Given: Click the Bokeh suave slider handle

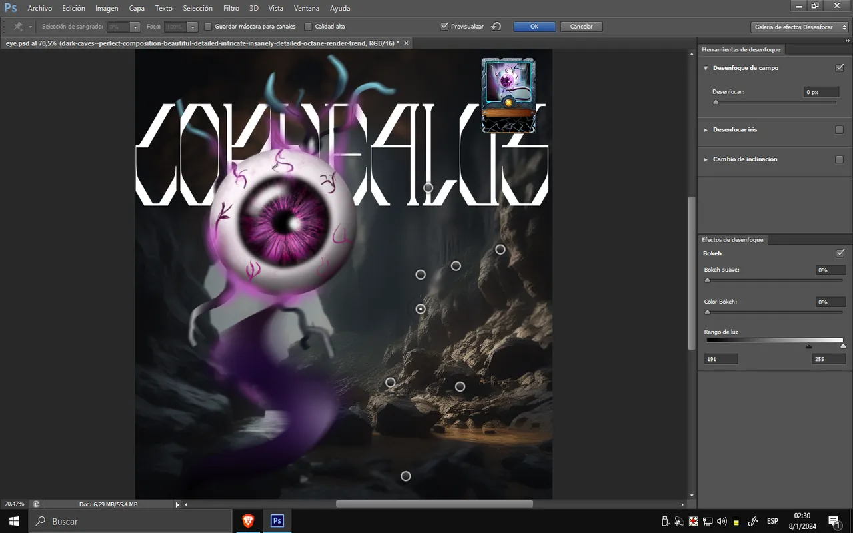Looking at the screenshot, I should click(x=708, y=280).
